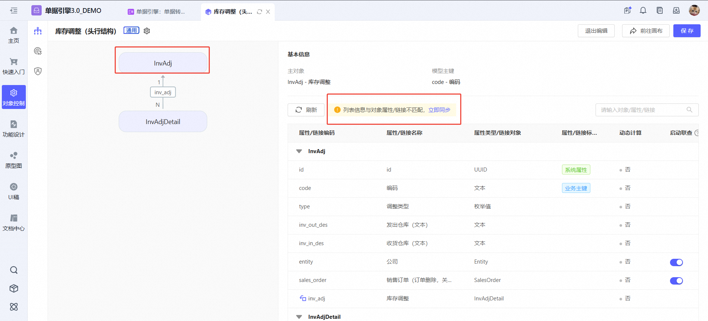Click the search magnifier in left sidebar
This screenshot has height=321, width=708.
click(x=14, y=270)
